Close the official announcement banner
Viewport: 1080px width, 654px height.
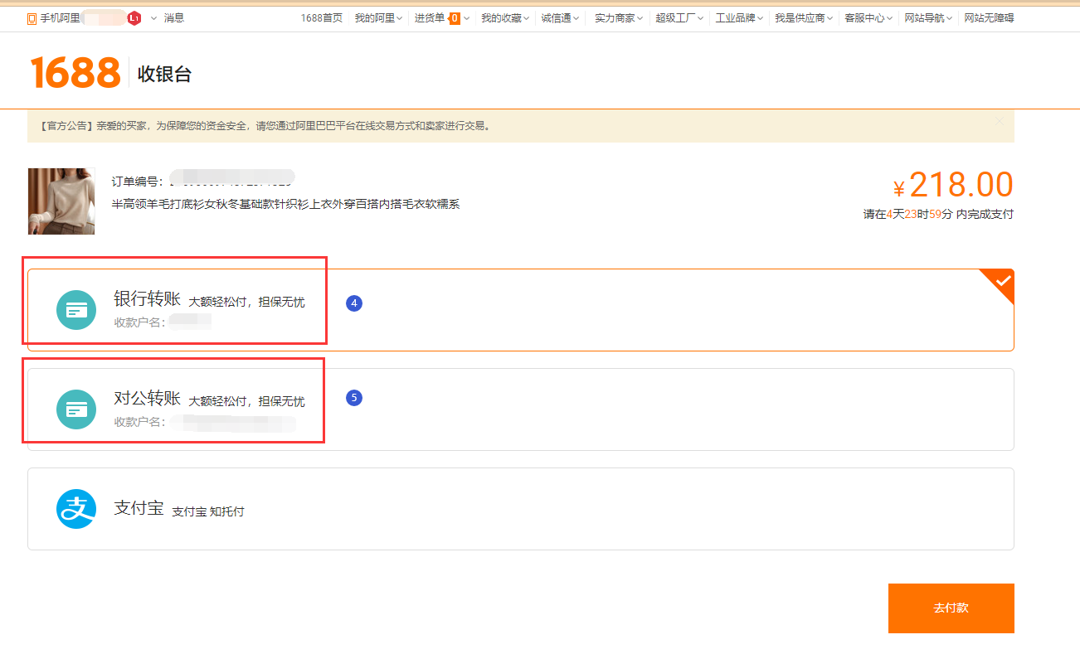(x=1000, y=121)
